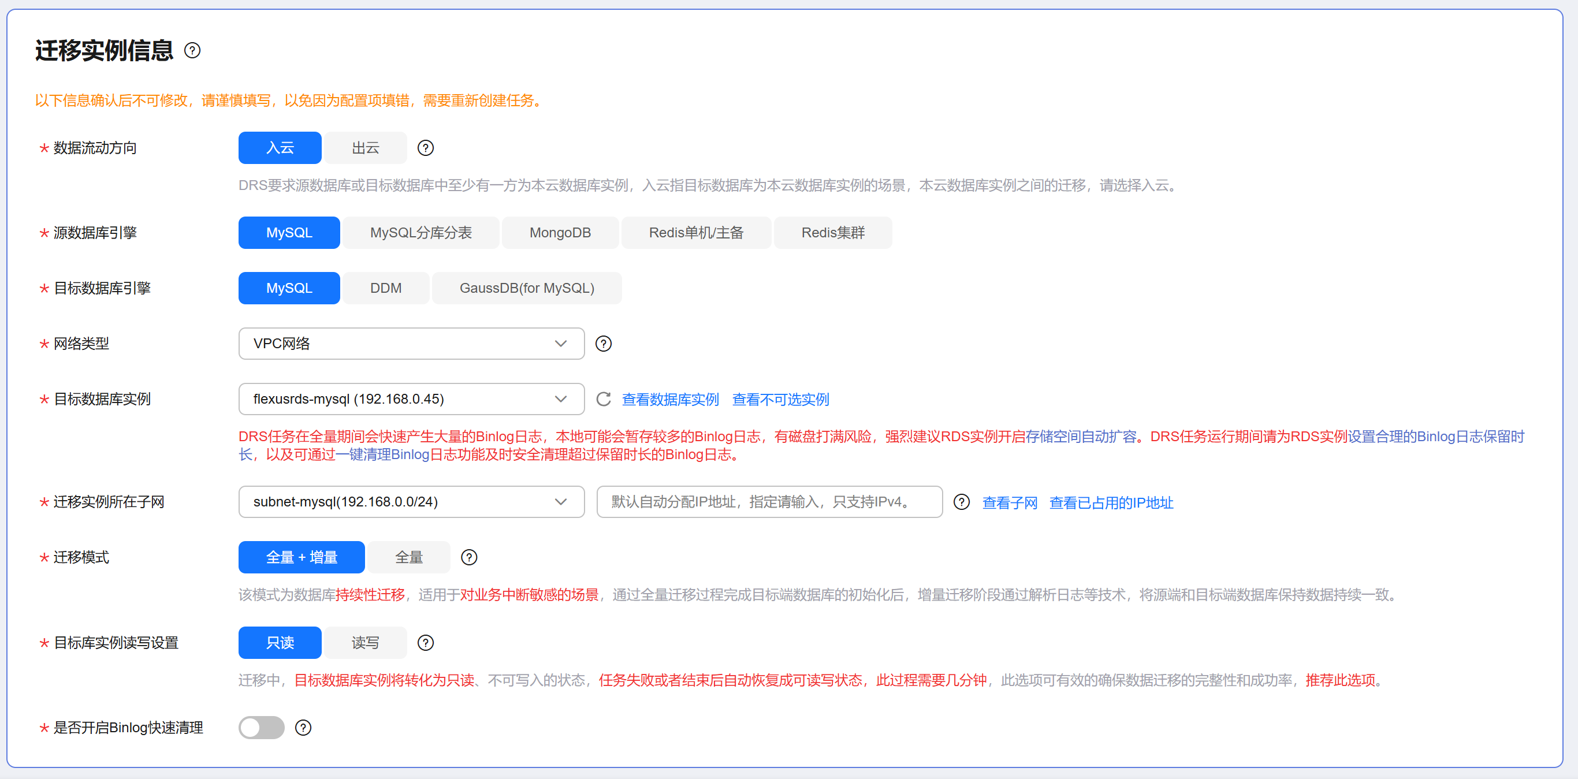Choose DDM target engine

[x=386, y=288]
